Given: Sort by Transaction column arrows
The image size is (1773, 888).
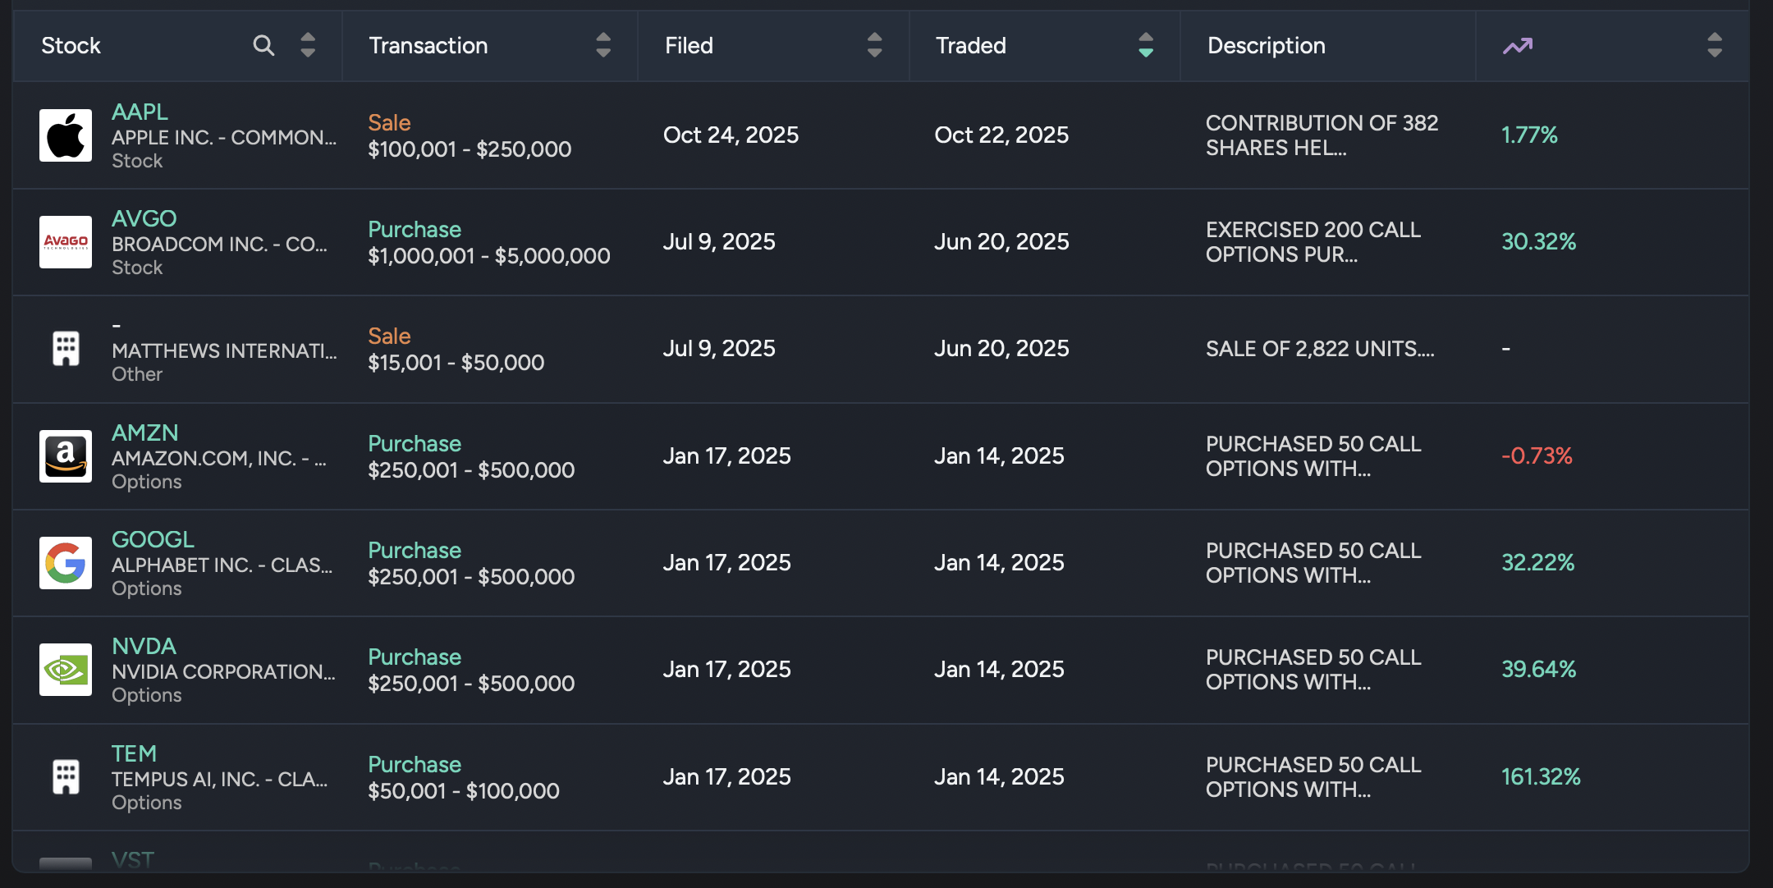Looking at the screenshot, I should [x=603, y=45].
